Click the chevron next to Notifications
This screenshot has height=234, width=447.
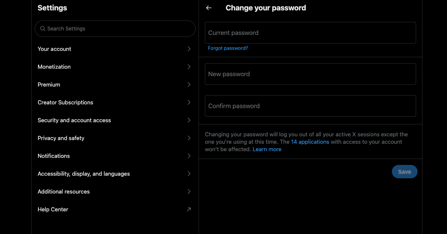189,156
